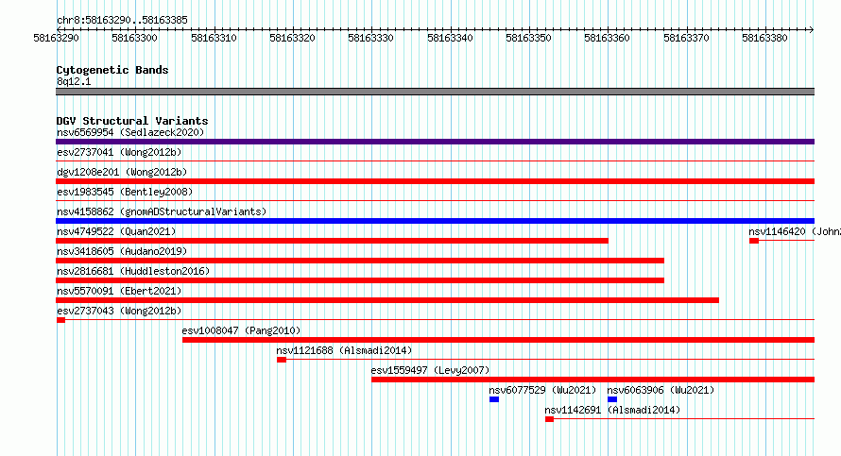Click the small blue nsv6077529 block
The width and height of the screenshot is (841, 456).
point(494,399)
